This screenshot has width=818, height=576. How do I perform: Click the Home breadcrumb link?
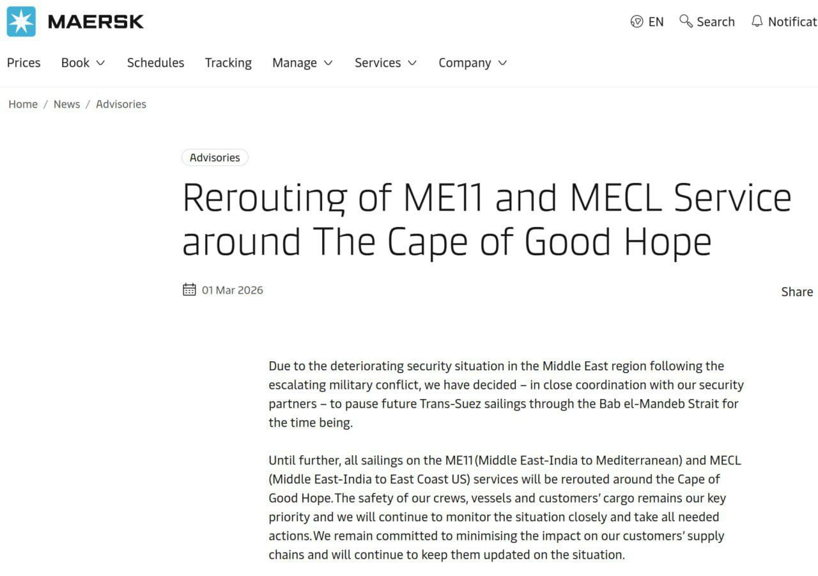click(23, 104)
